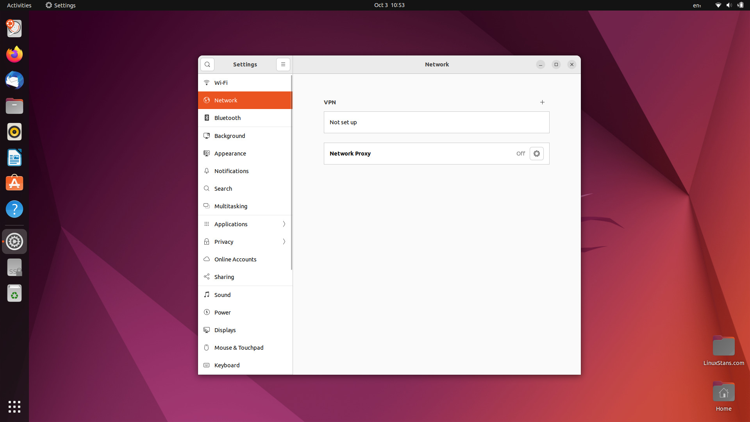The image size is (750, 422).
Task: Open the system status menu in top bar
Action: point(729,5)
